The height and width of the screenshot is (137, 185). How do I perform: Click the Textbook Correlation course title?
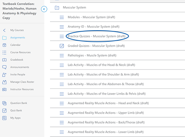click(19, 11)
